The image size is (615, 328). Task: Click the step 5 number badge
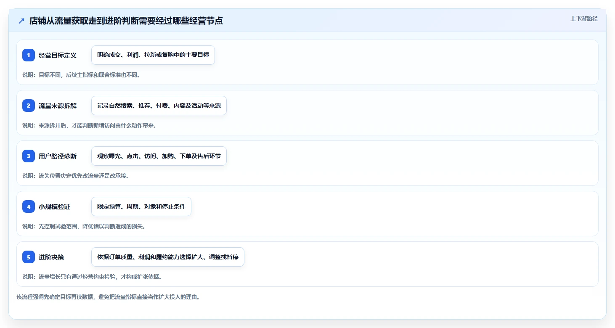coord(29,257)
